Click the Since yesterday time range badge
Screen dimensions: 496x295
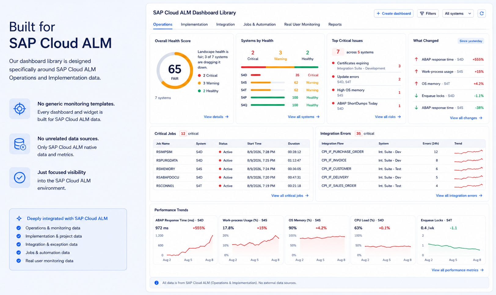pyautogui.click(x=471, y=41)
